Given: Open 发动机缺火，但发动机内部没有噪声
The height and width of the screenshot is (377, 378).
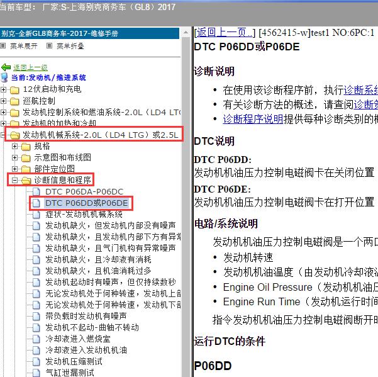Looking at the screenshot, I should tap(111, 225).
